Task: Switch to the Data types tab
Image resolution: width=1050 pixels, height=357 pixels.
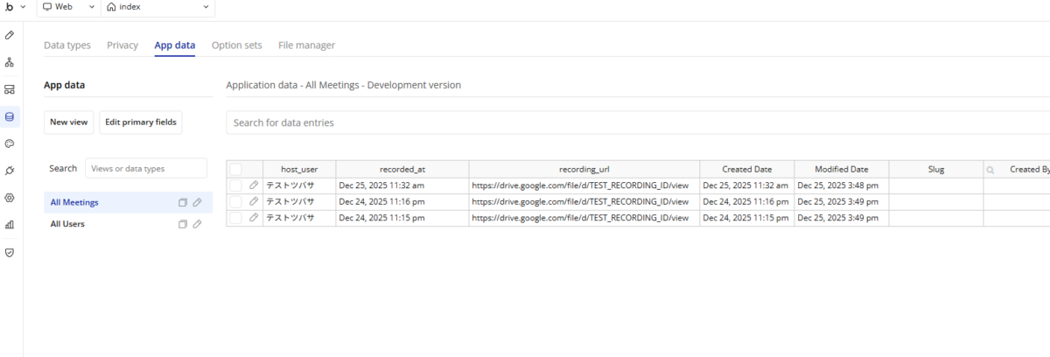Action: click(67, 45)
